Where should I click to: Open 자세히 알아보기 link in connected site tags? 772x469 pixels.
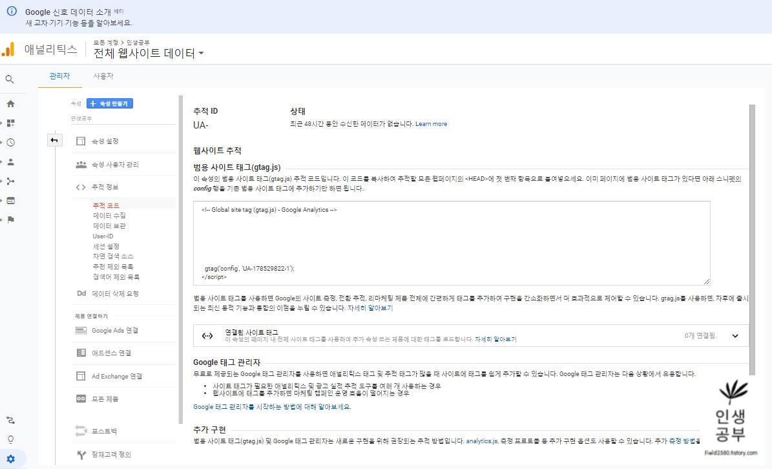pyautogui.click(x=496, y=340)
